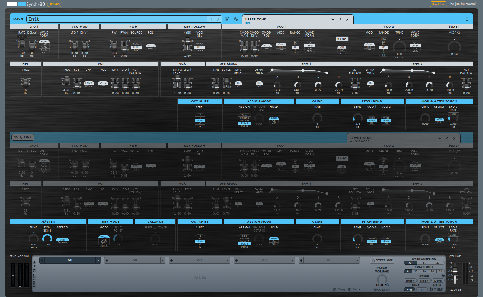The height and width of the screenshot is (297, 483).
Task: Click the Upper VCO-1 waveform selector
Action: (309, 47)
